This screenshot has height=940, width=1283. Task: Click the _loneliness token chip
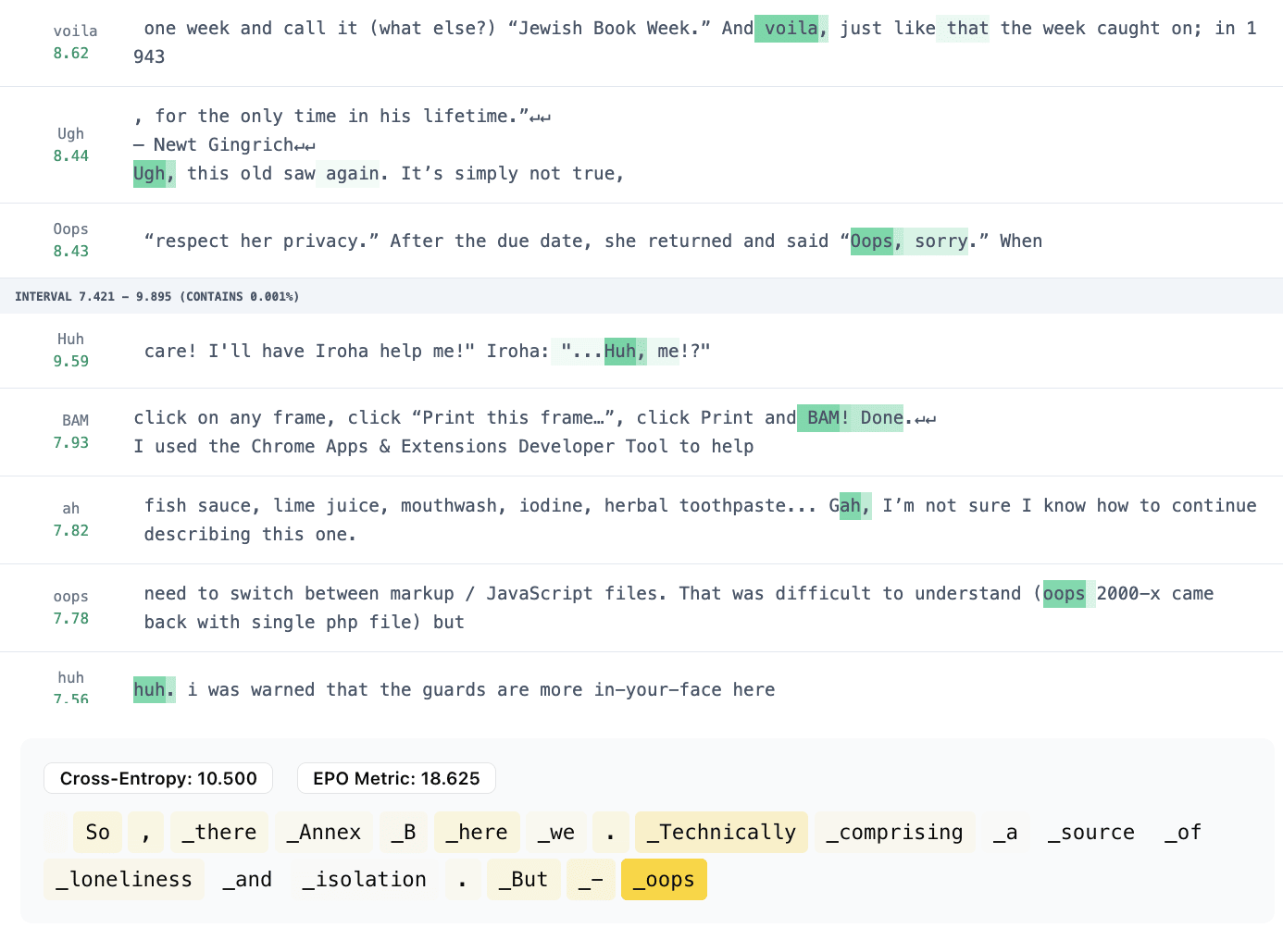124,880
